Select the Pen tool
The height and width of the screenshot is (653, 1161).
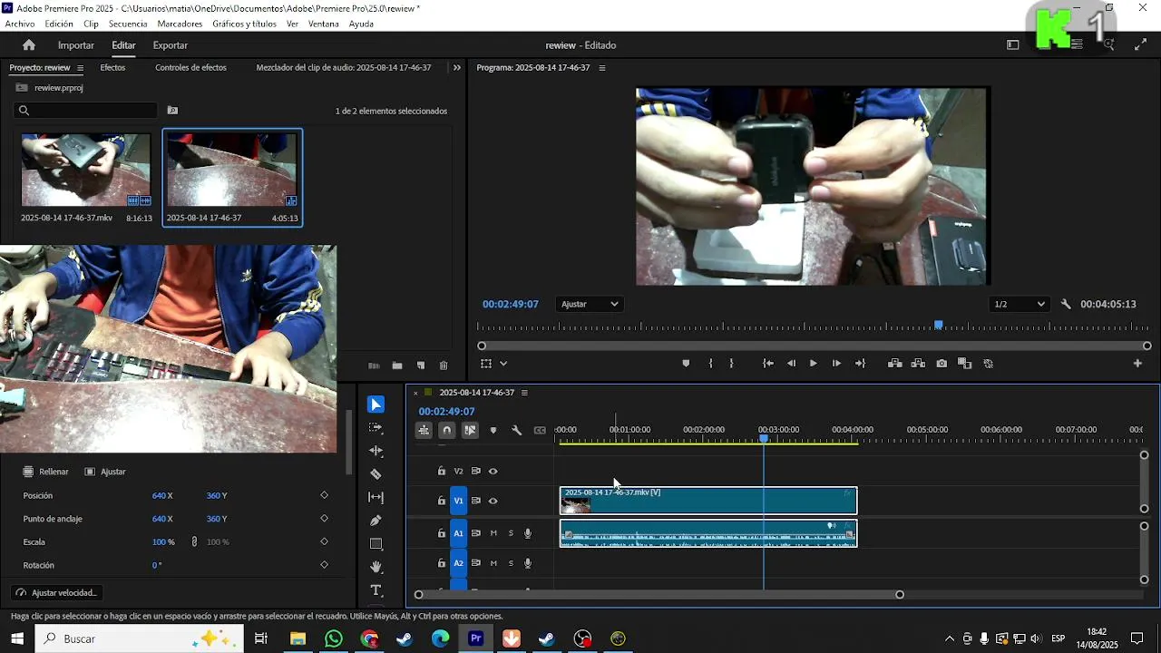(376, 521)
